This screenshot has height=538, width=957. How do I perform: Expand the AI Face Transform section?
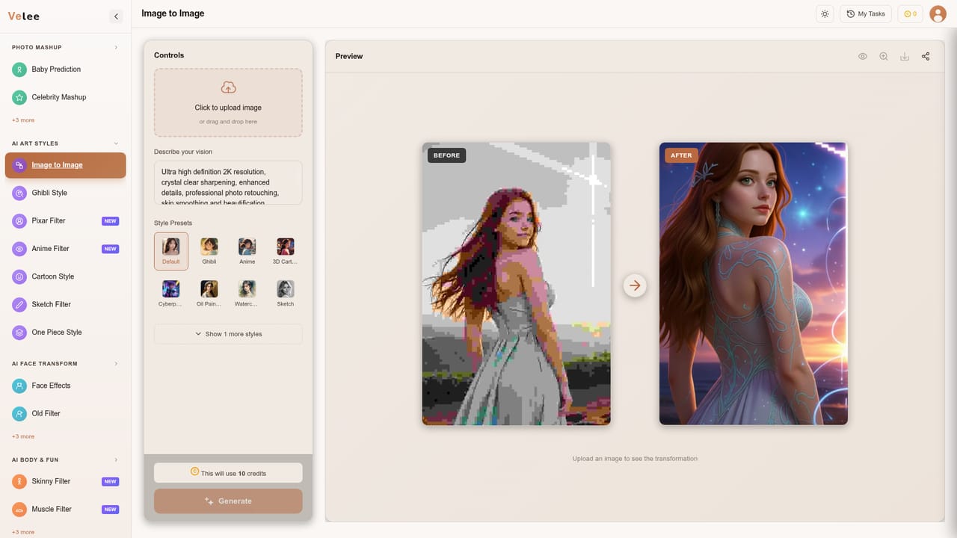point(116,364)
